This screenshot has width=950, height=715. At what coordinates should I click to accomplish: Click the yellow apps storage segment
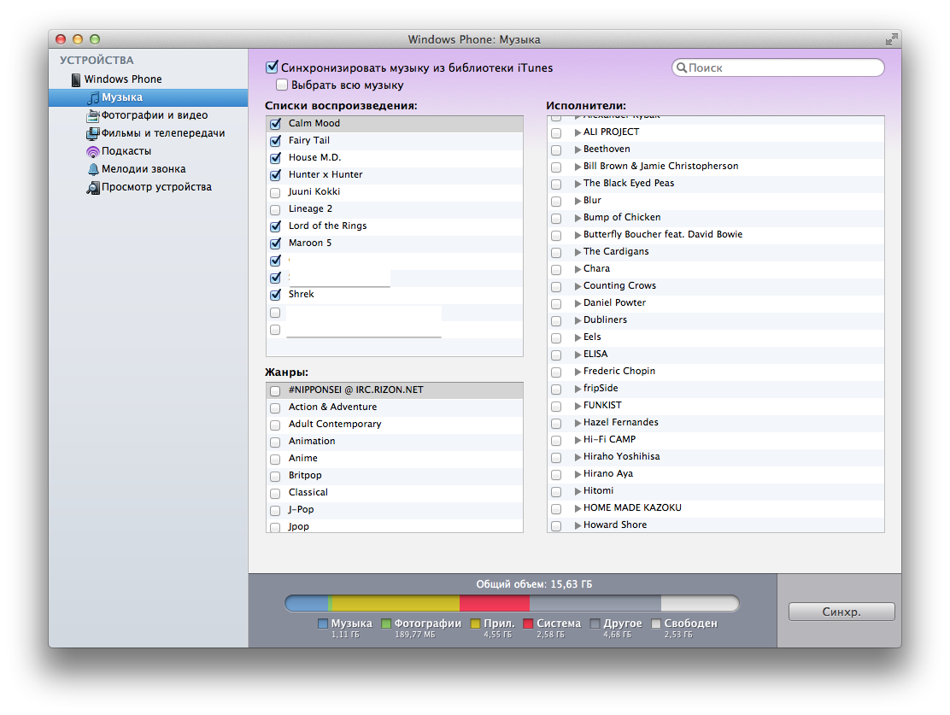[x=396, y=603]
